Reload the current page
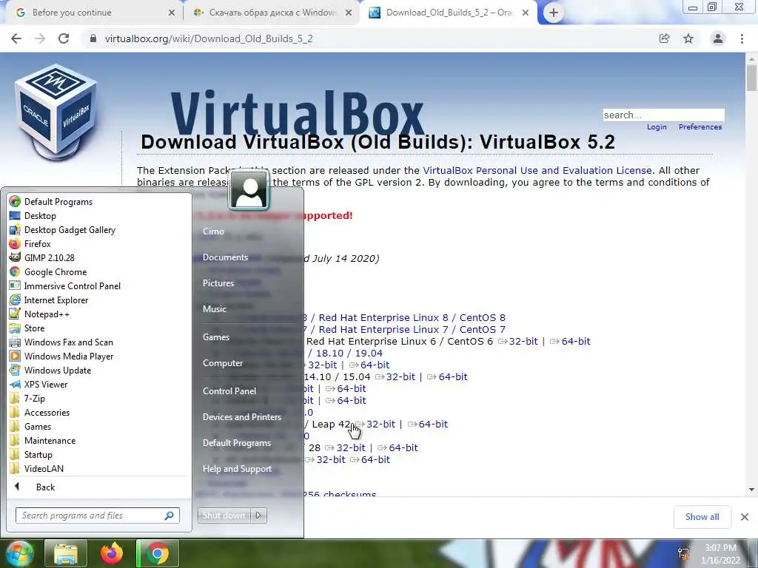This screenshot has height=568, width=758. (64, 38)
